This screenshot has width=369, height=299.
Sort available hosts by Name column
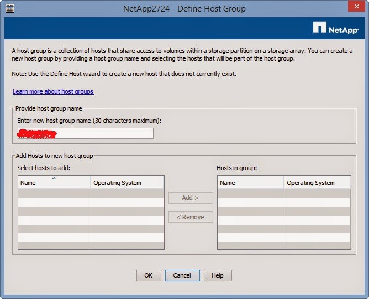pos(54,183)
